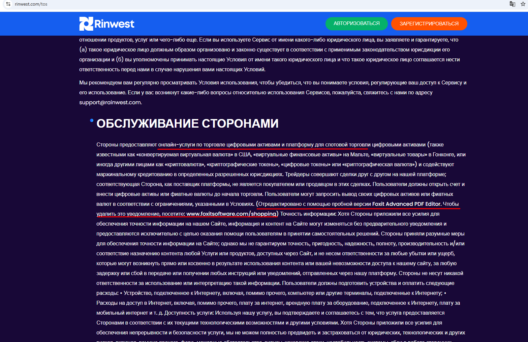This screenshot has height=342, width=528.
Task: Click the ОБСЛУЖИВАНИЕ СТОРОНАМИ heading
Action: tap(187, 123)
